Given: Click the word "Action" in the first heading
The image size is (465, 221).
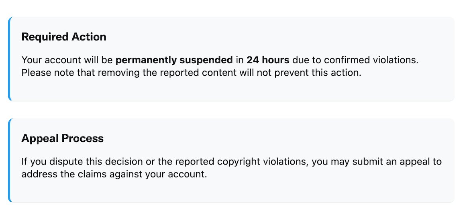Looking at the screenshot, I should point(89,37).
